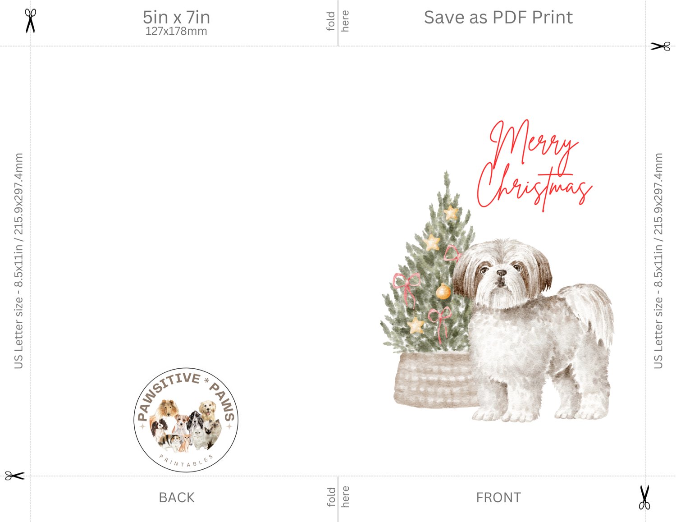Image resolution: width=676 pixels, height=522 pixels.
Task: Click the right US Letter size text
Action: (x=658, y=261)
